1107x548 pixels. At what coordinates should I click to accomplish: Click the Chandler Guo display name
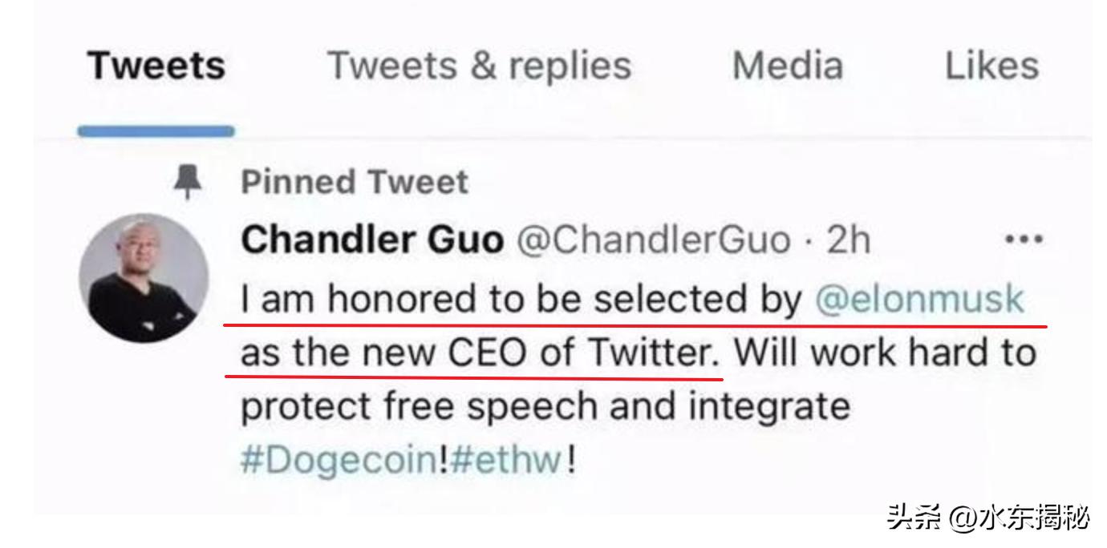coord(372,240)
